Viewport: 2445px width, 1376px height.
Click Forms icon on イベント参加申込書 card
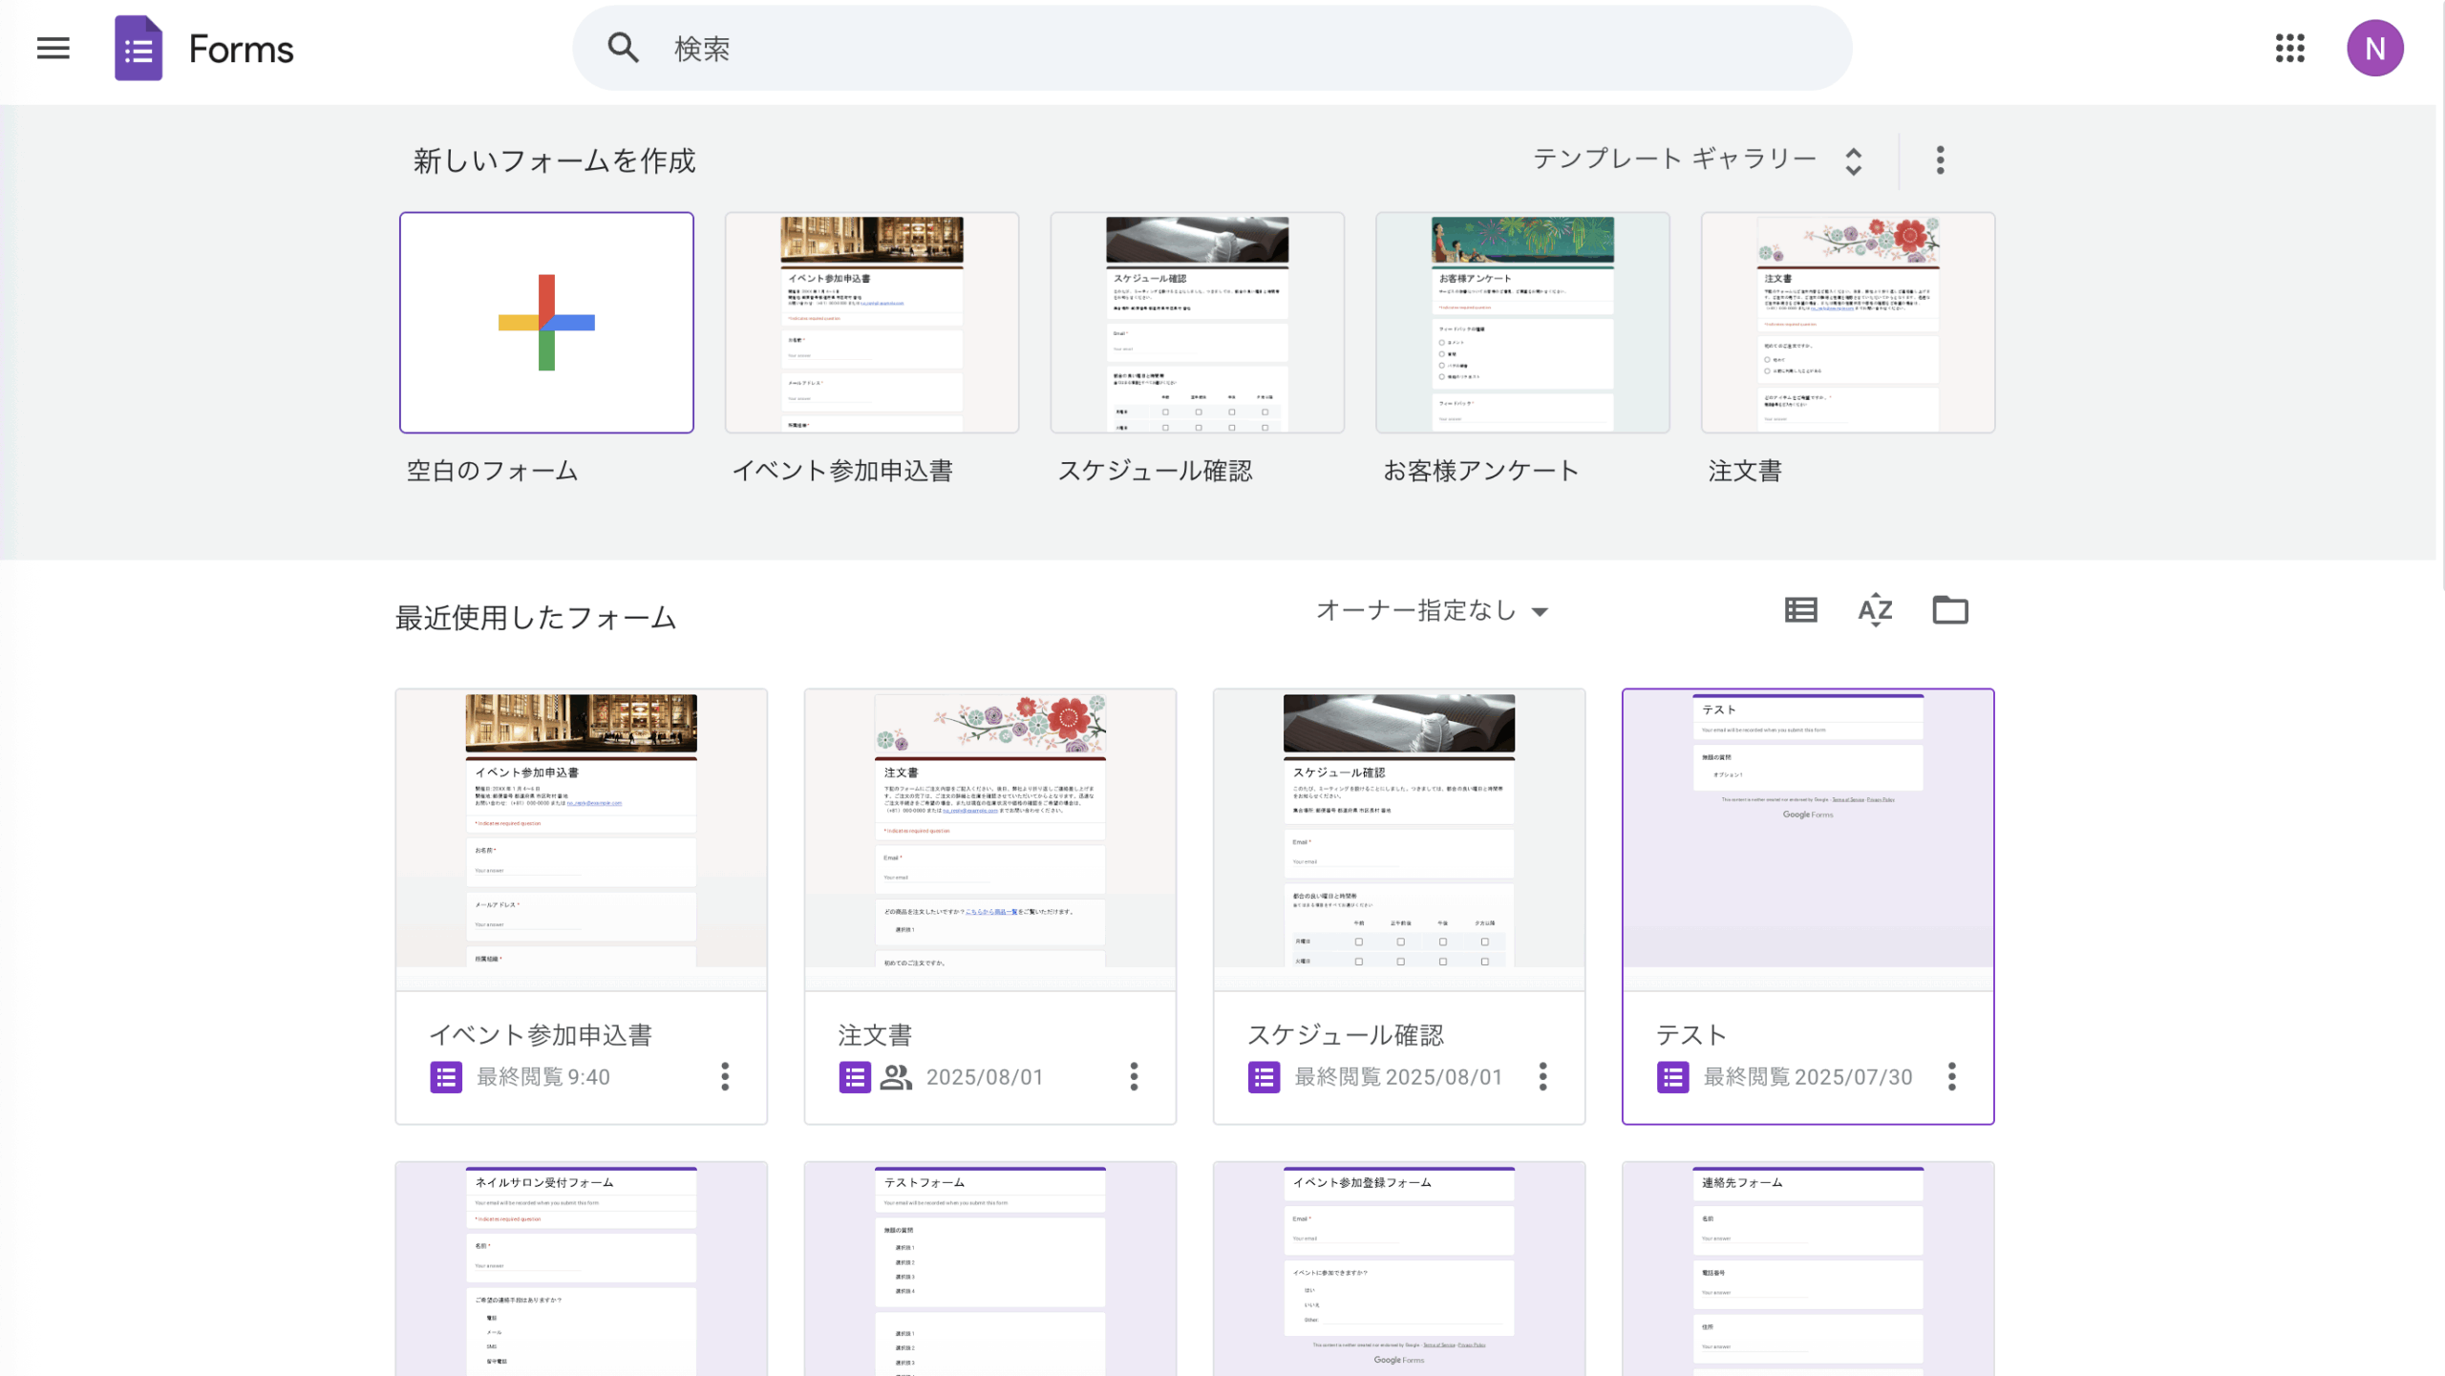point(446,1077)
